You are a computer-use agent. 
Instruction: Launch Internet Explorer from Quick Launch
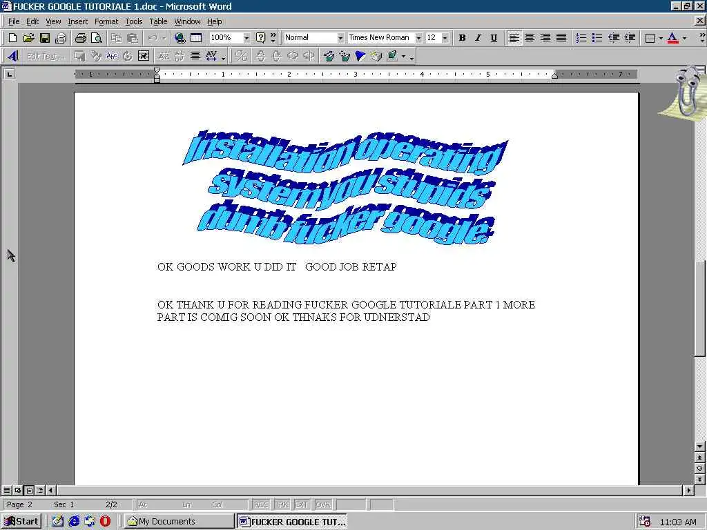[x=73, y=521]
